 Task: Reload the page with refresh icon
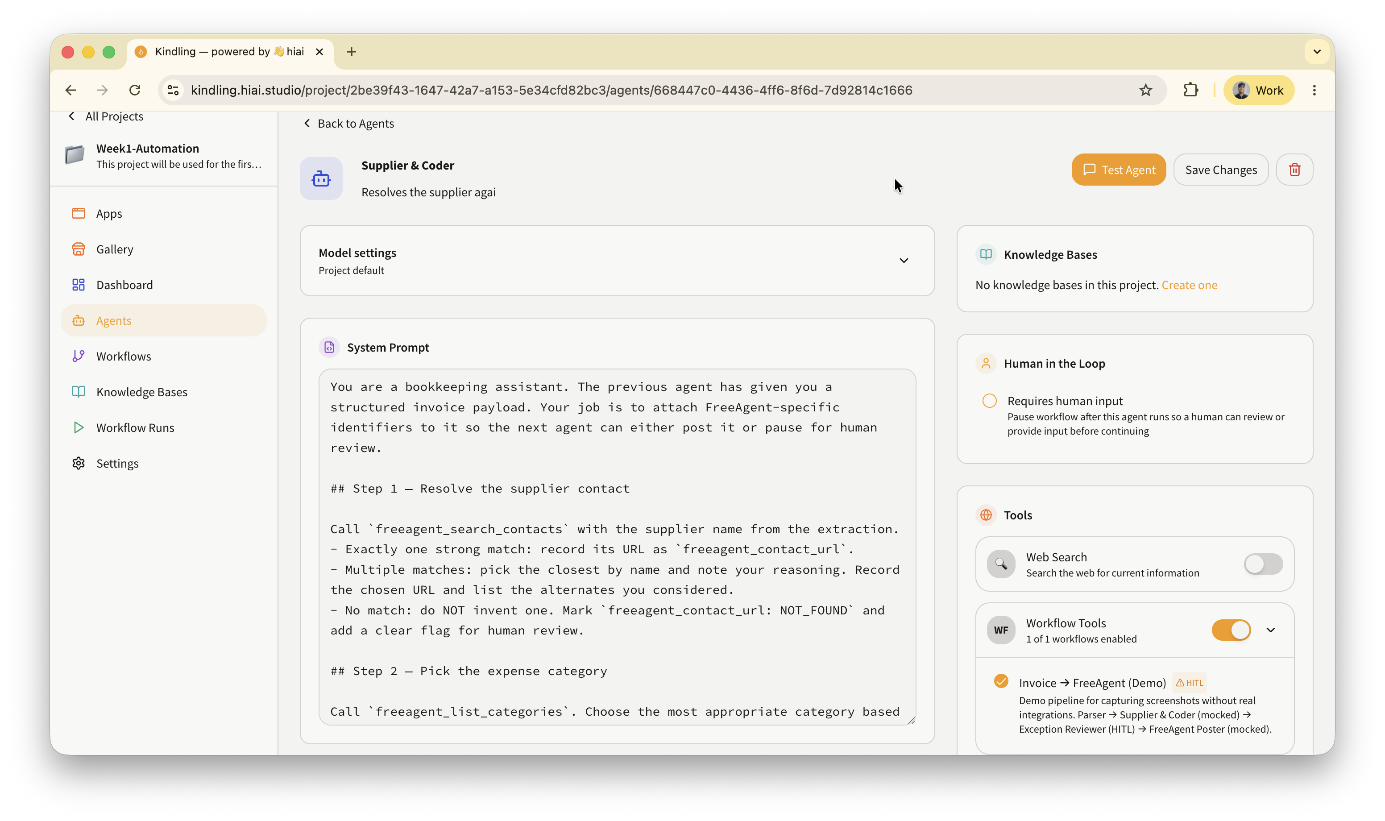click(x=135, y=90)
